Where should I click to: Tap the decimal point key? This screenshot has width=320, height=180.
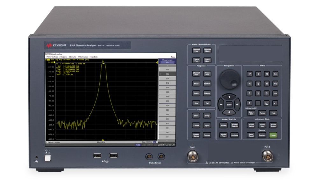click(x=258, y=103)
